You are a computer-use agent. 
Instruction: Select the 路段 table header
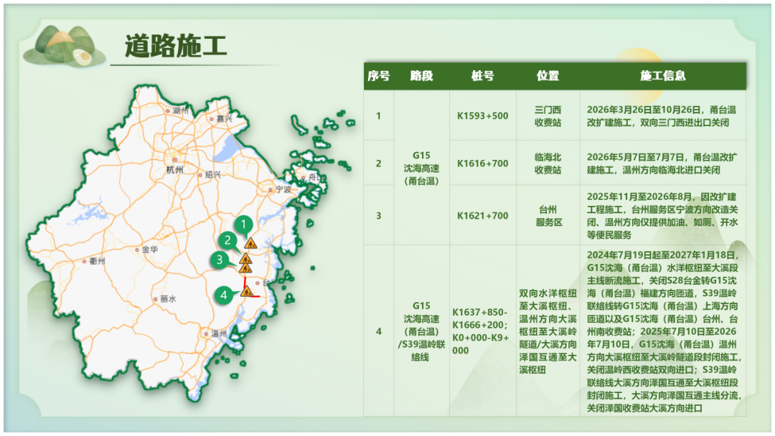pos(422,76)
